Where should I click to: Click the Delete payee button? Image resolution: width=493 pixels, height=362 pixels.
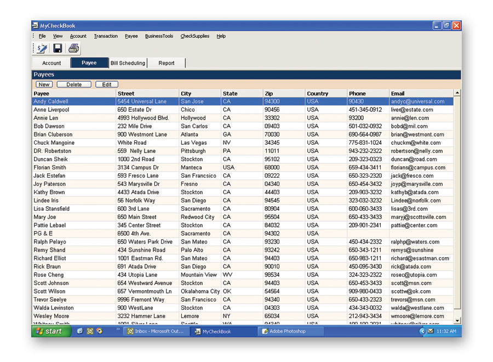coord(74,84)
